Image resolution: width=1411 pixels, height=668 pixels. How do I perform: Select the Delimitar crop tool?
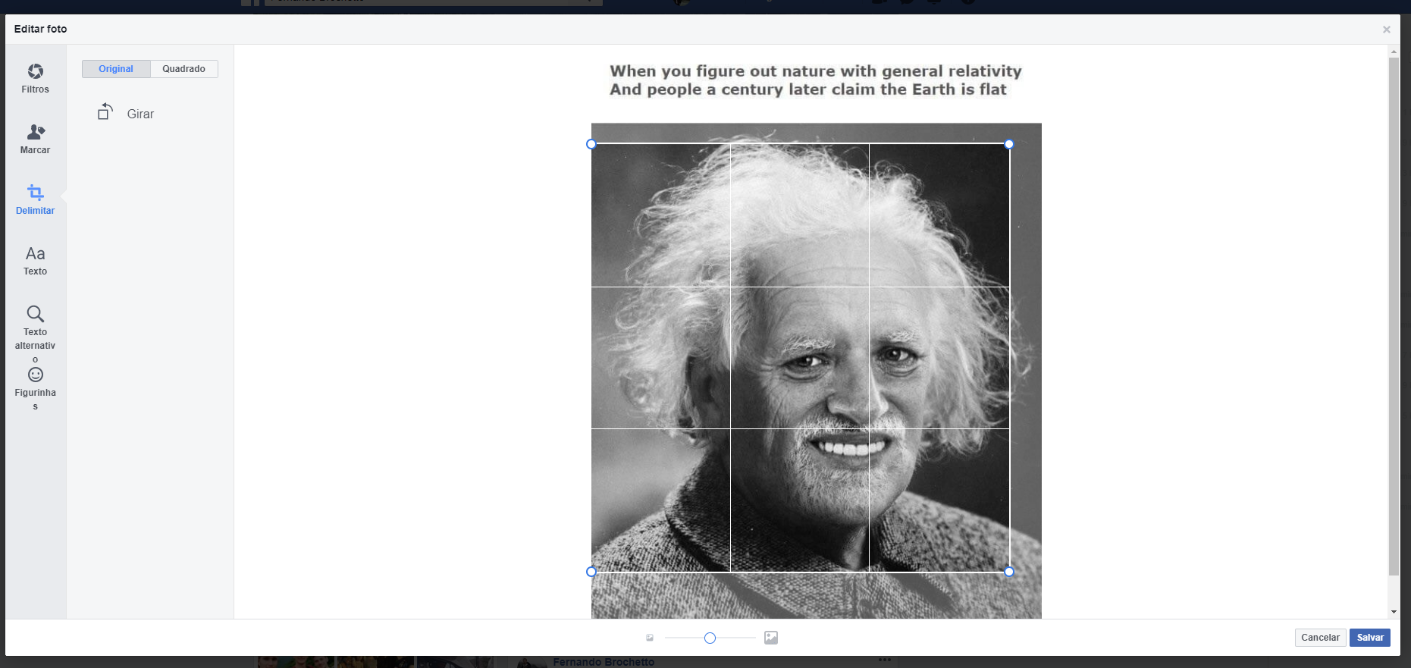(36, 193)
